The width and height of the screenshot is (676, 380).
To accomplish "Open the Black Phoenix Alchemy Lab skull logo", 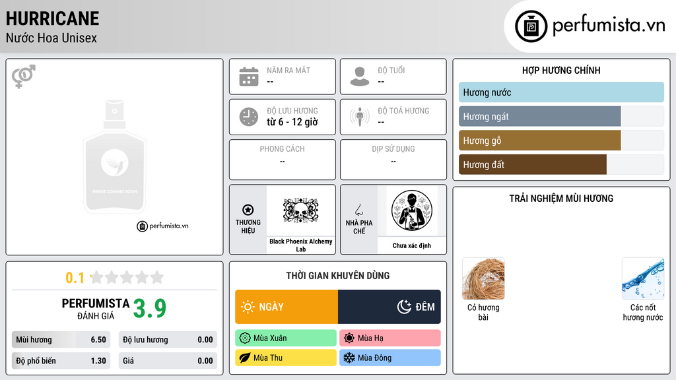I will coord(301,210).
